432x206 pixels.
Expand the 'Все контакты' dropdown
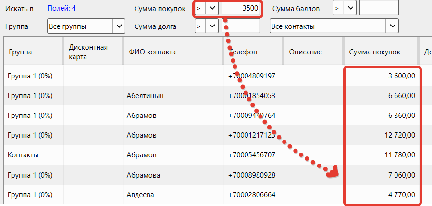(x=334, y=26)
